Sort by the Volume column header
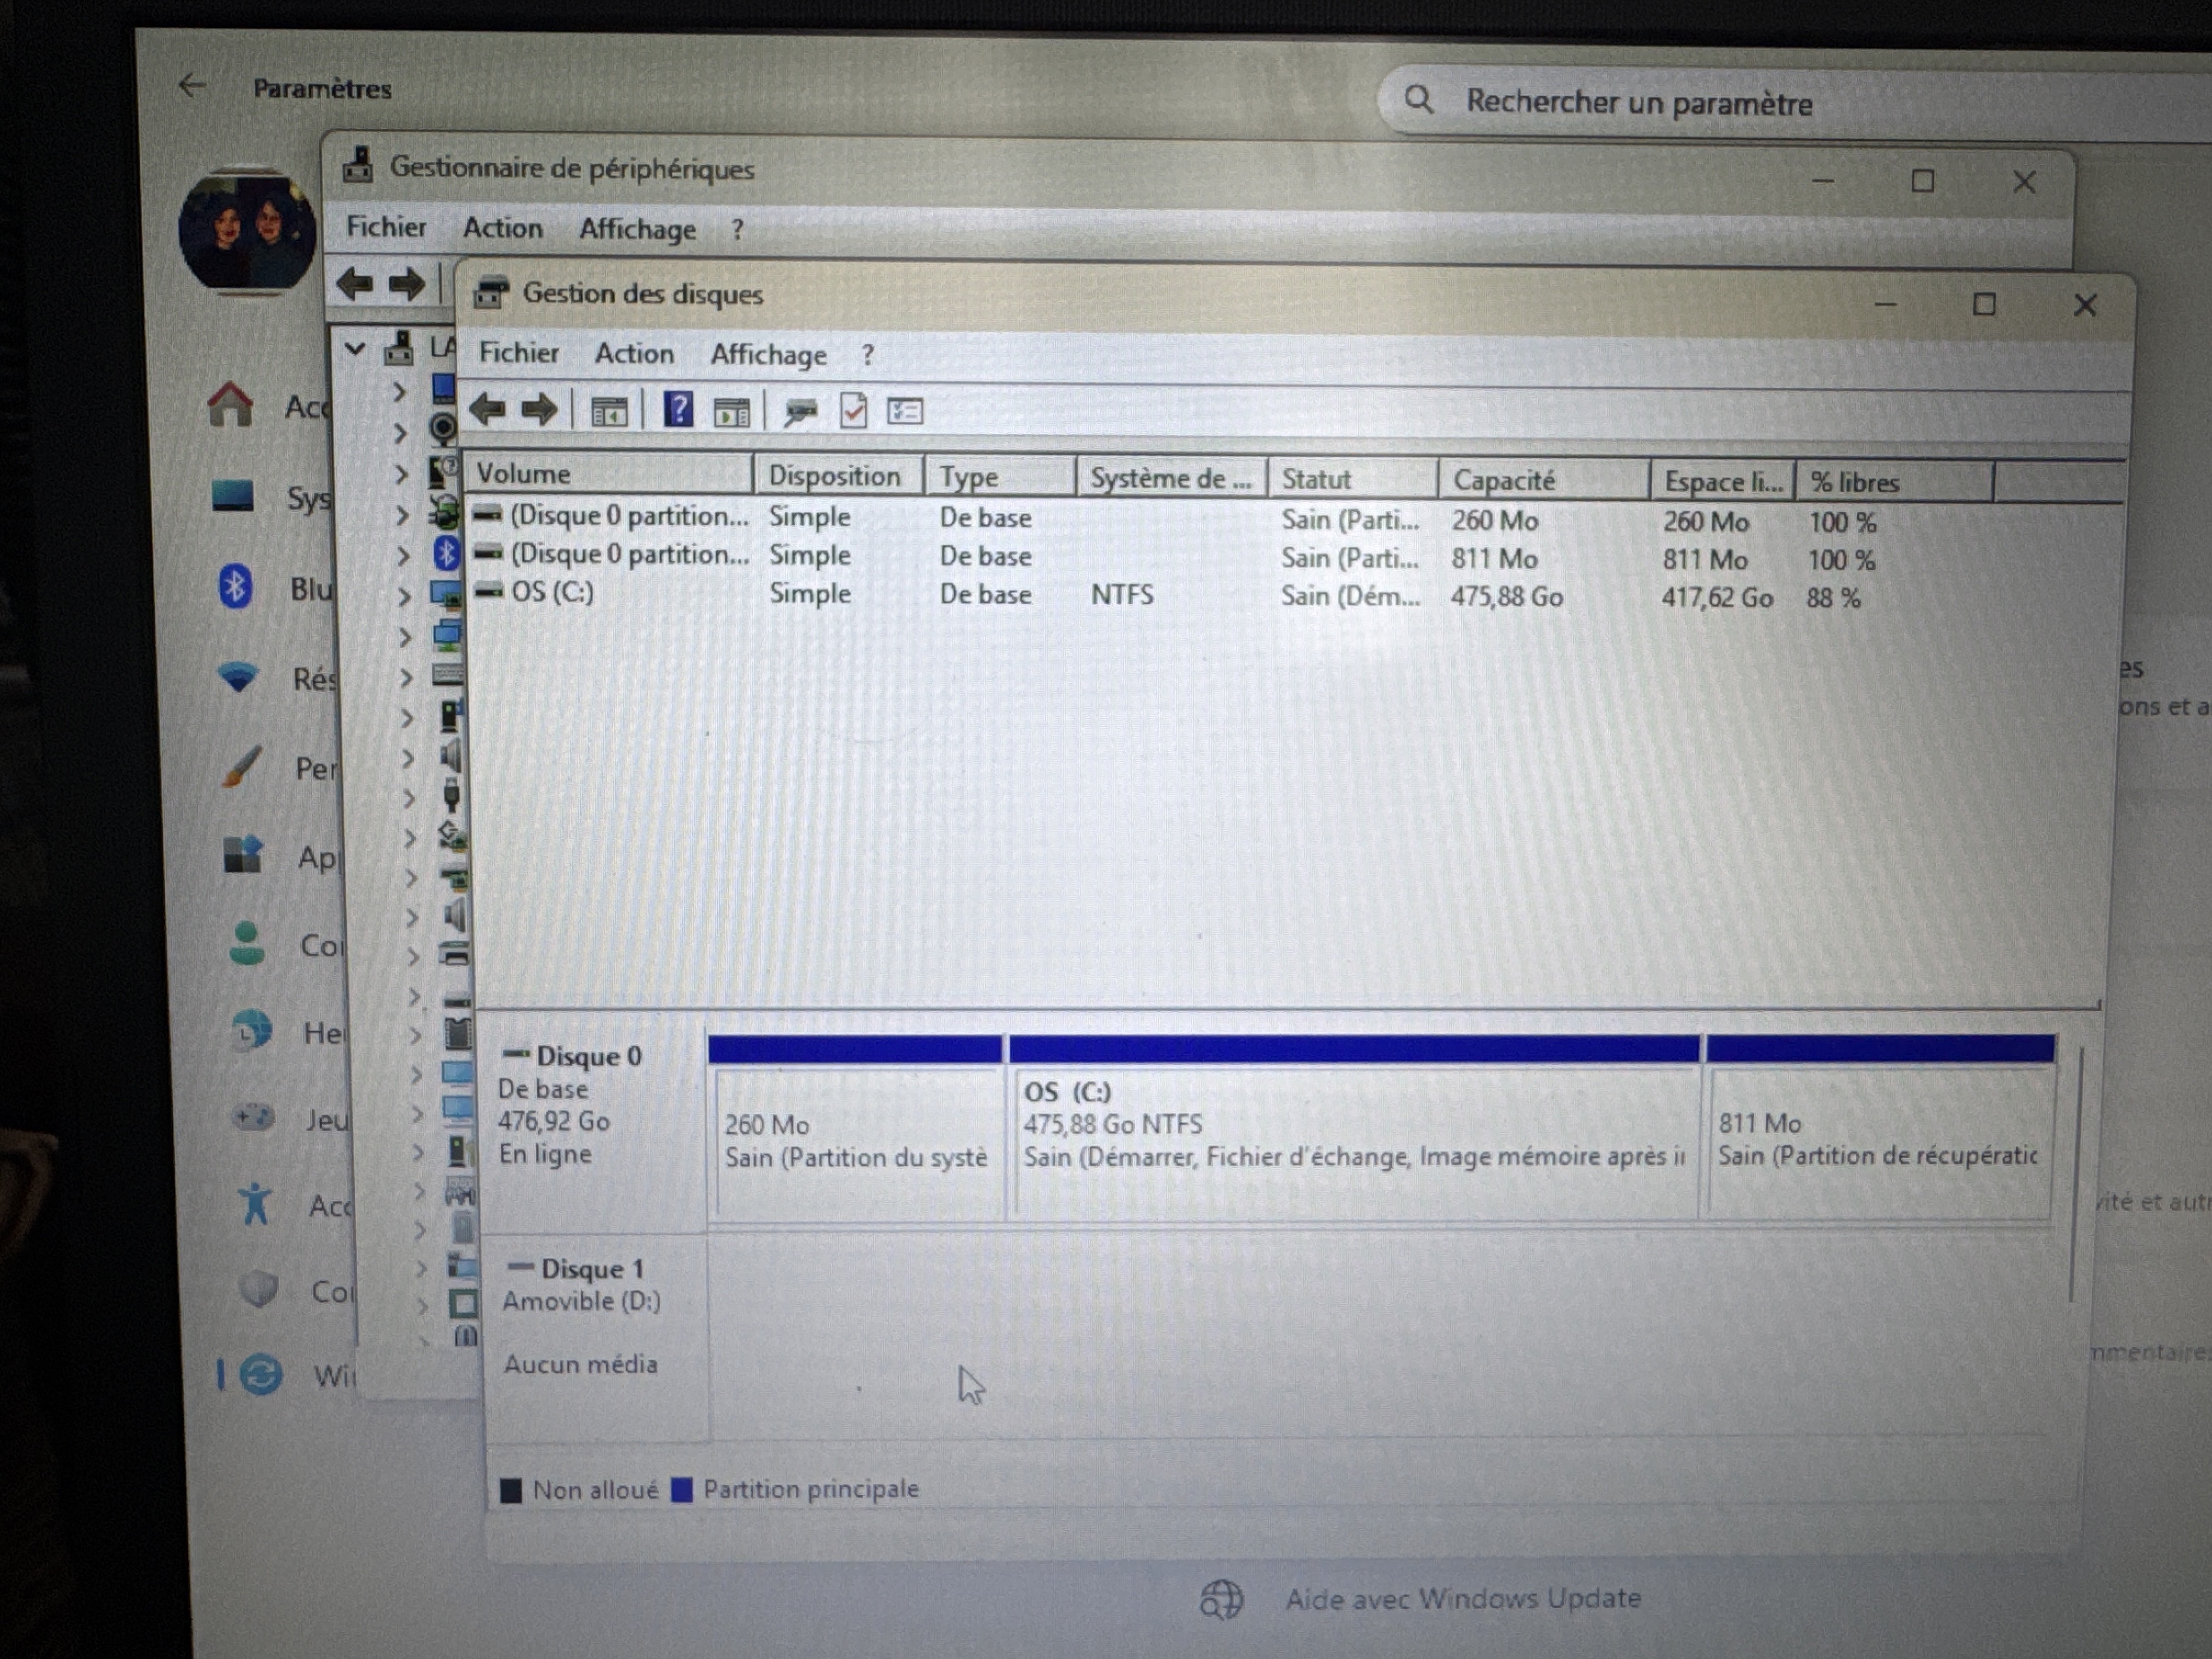The width and height of the screenshot is (2212, 1659). pos(609,474)
